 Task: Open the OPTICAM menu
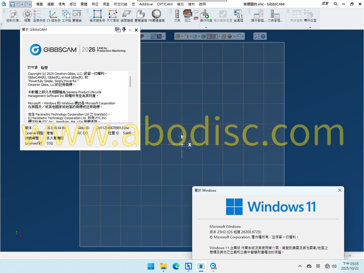coord(165,4)
